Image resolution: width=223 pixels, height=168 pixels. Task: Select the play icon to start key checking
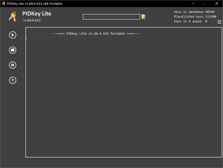[x=12, y=35]
